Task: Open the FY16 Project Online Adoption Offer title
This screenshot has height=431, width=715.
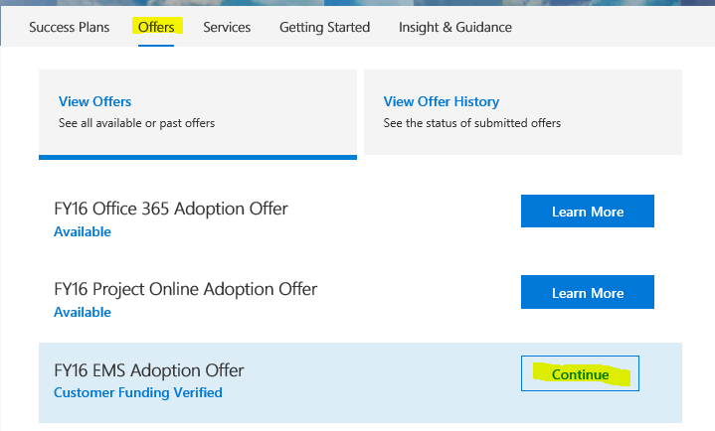Action: point(185,290)
